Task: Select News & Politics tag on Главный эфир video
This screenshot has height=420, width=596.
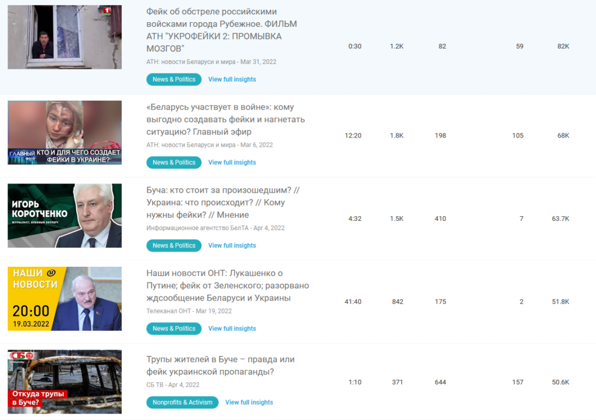Action: coord(173,162)
